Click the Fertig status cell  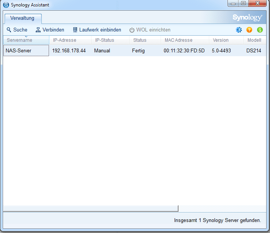pyautogui.click(x=138, y=50)
